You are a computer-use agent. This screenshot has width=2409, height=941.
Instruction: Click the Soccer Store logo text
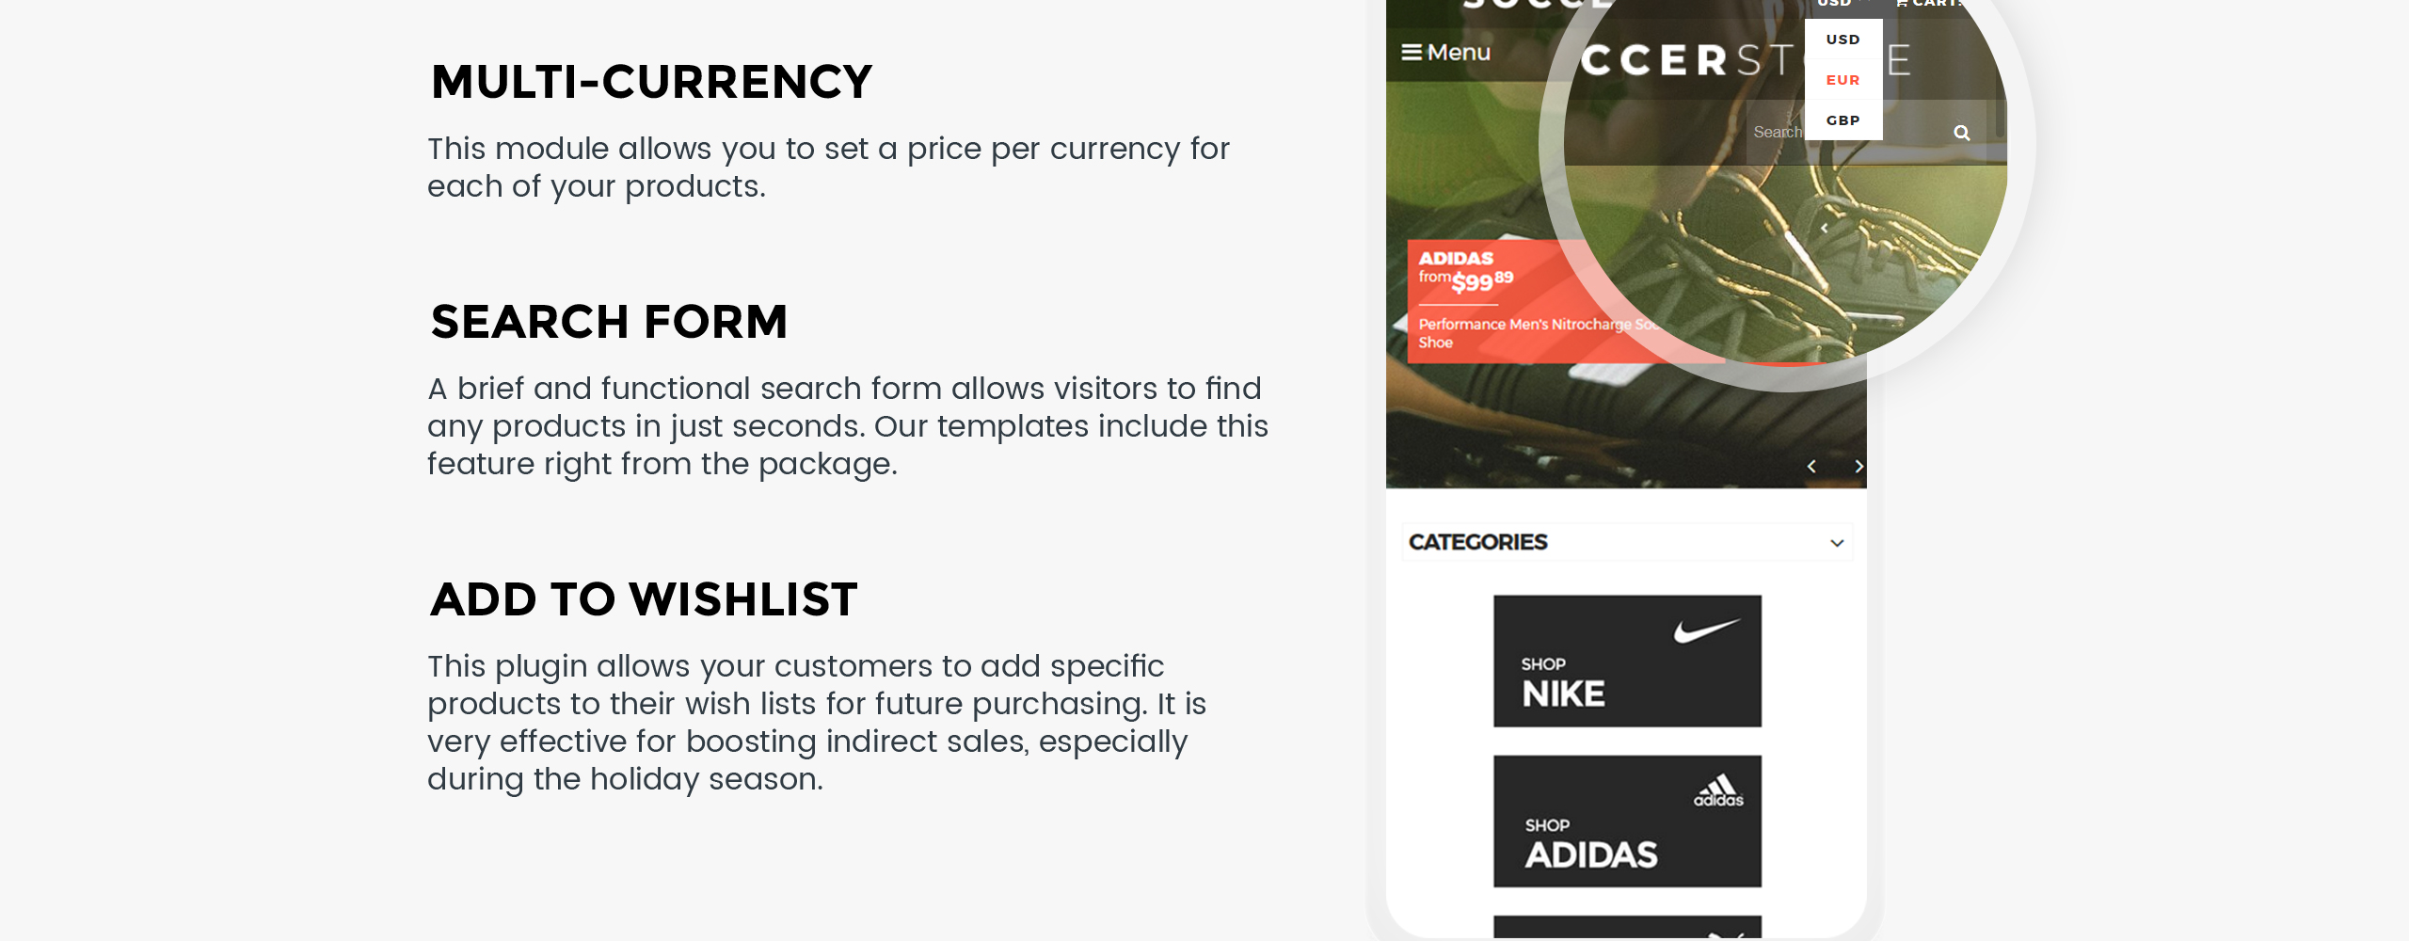click(x=1746, y=61)
